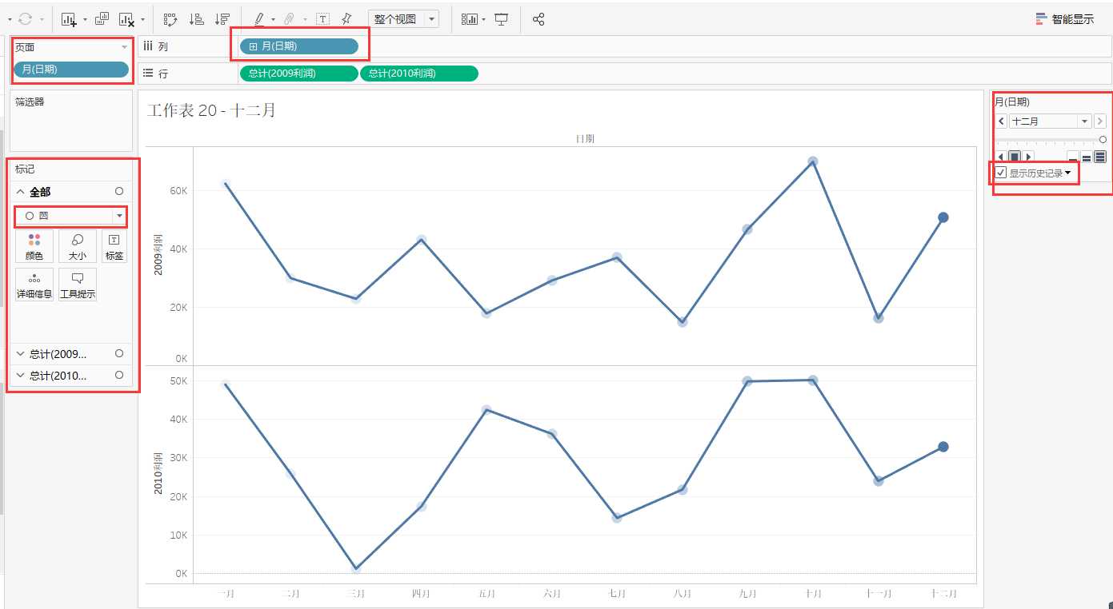Click the 标记 card header

click(x=25, y=169)
